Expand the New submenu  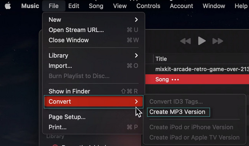point(93,19)
